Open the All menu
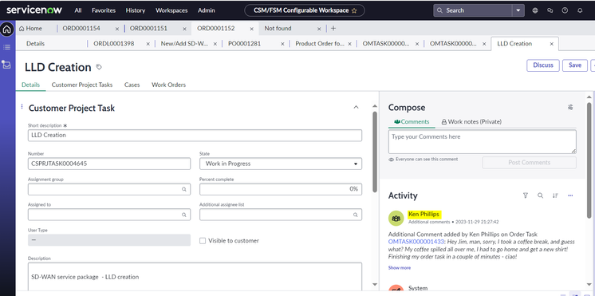This screenshot has height=296, width=595. point(78,10)
